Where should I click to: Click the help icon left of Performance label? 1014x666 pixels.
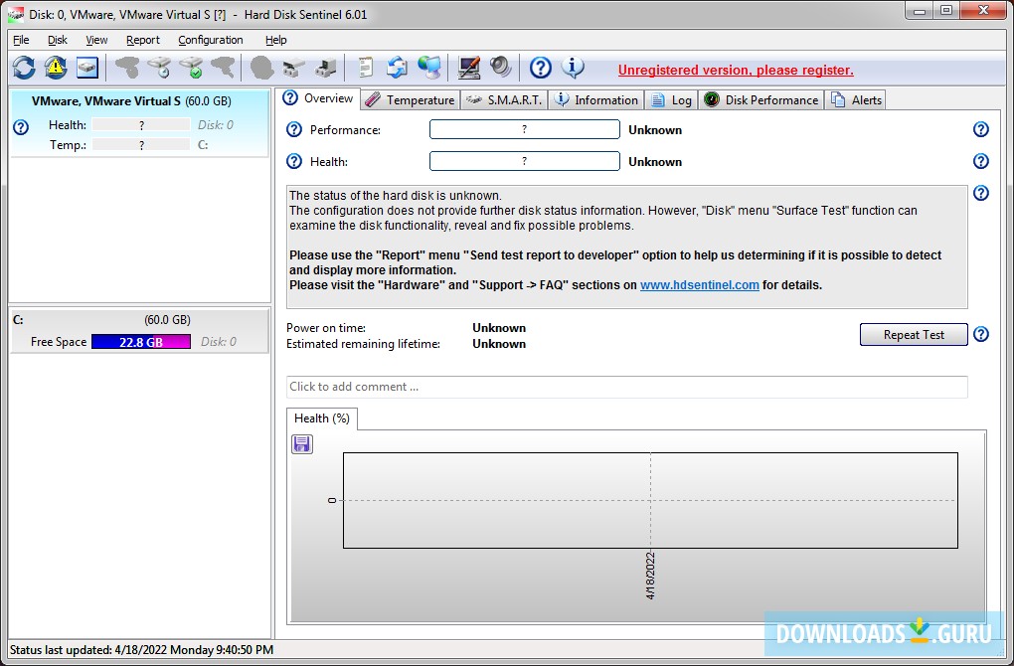(x=294, y=129)
